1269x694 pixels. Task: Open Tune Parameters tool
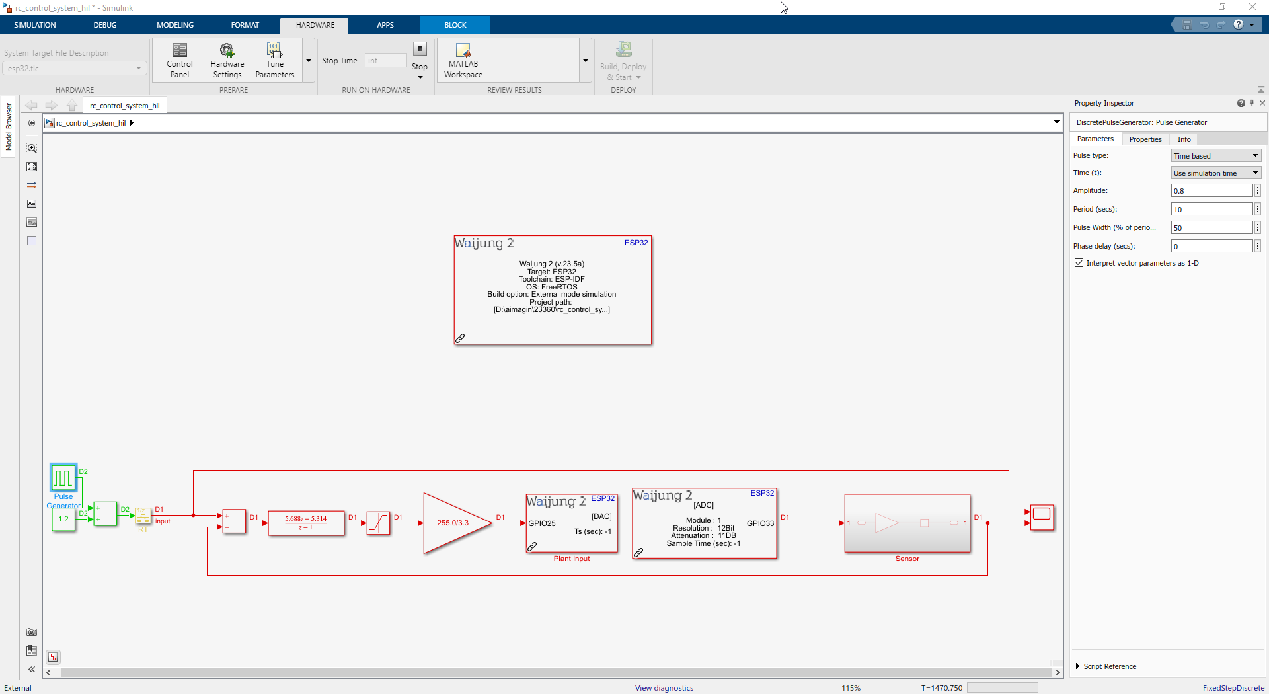click(274, 60)
